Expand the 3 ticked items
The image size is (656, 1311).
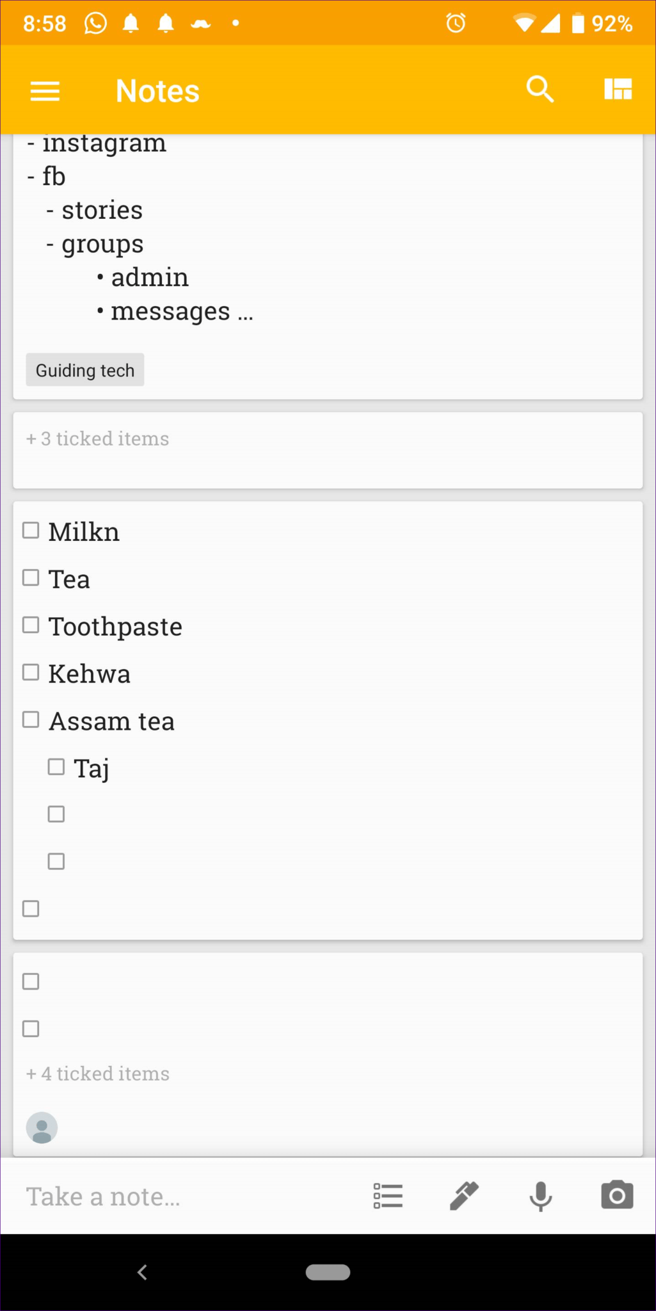97,439
